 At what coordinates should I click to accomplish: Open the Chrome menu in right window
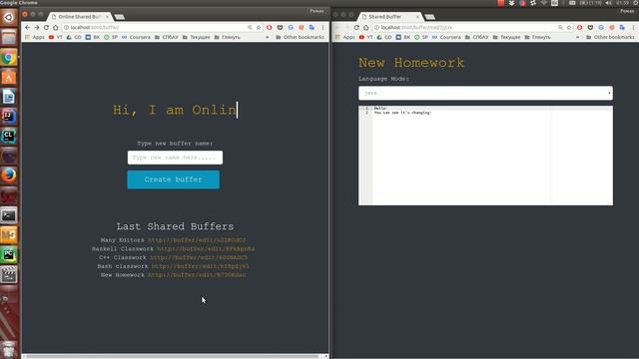[x=633, y=27]
